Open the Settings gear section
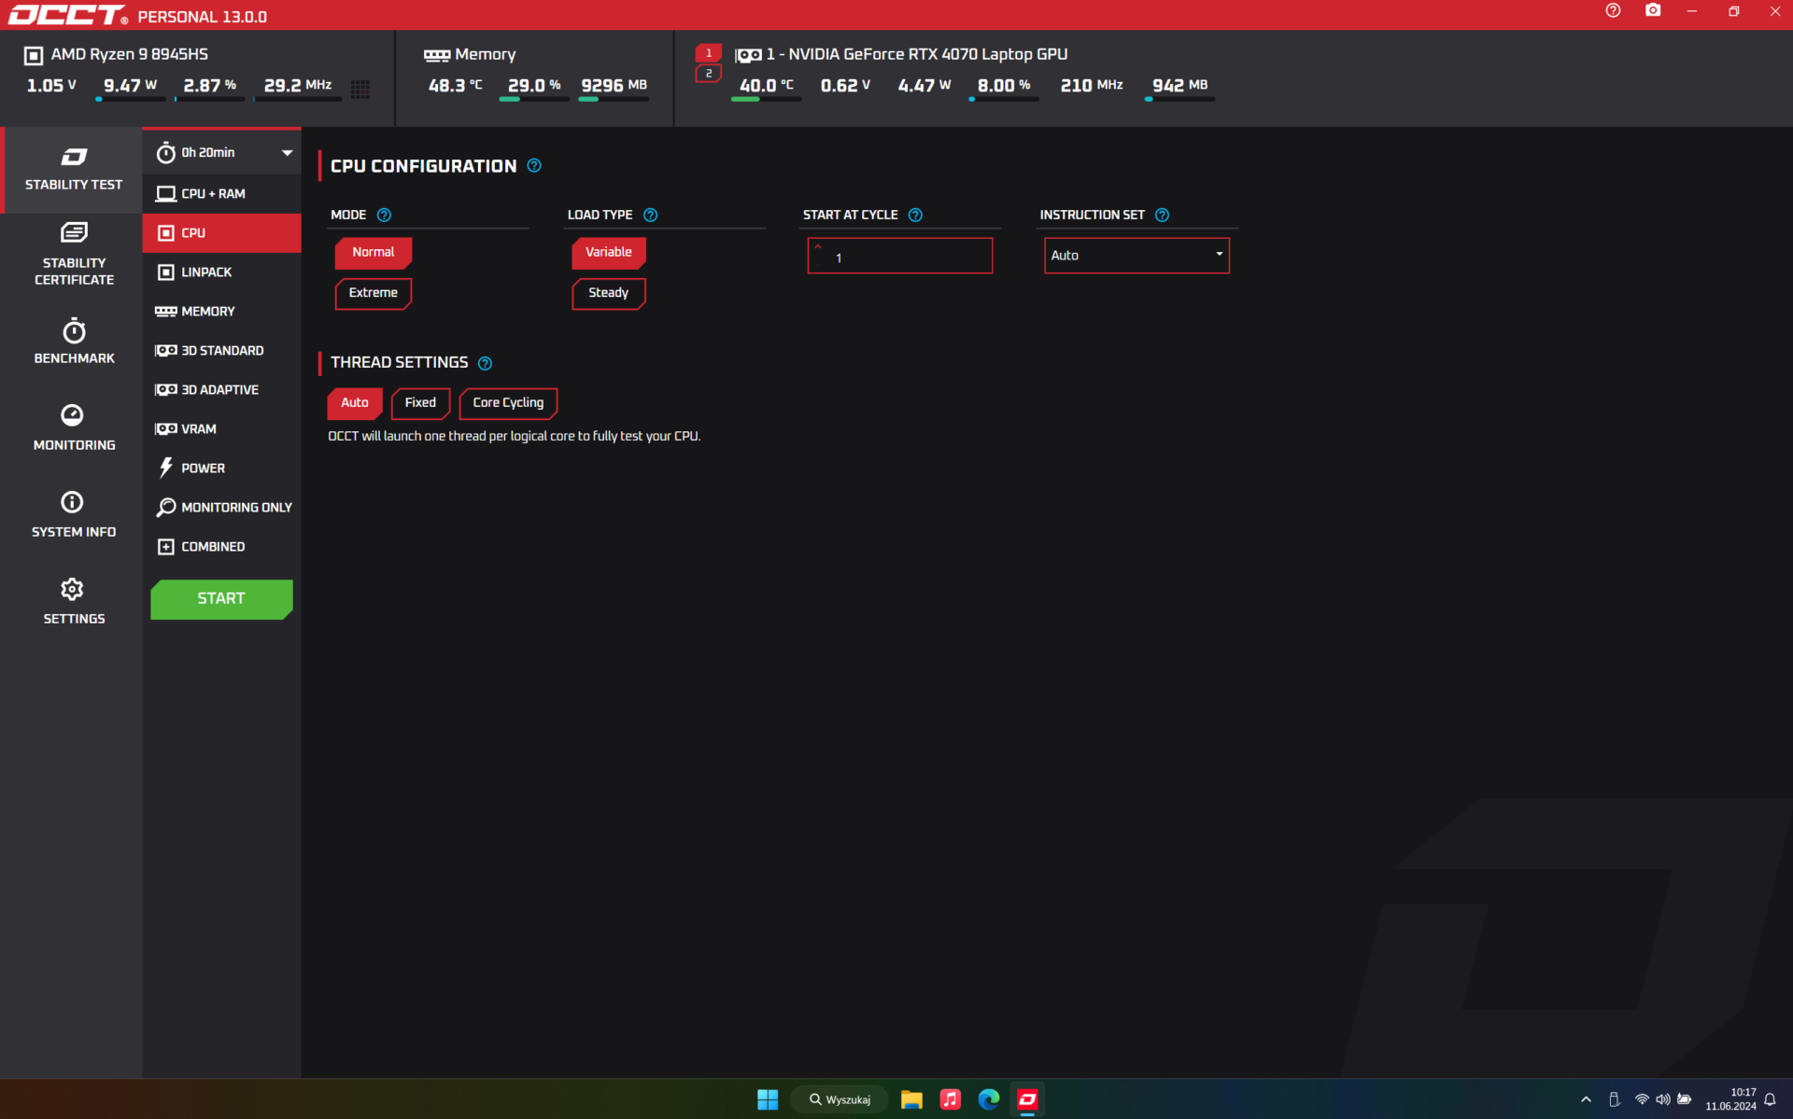Image resolution: width=1793 pixels, height=1119 pixels. click(x=74, y=602)
